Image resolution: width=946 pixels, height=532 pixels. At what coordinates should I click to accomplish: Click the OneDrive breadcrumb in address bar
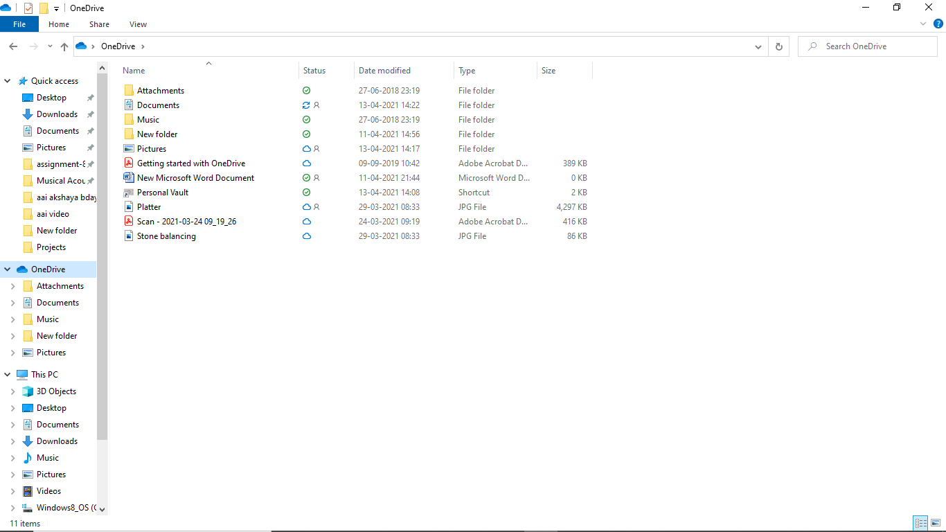[x=118, y=46]
